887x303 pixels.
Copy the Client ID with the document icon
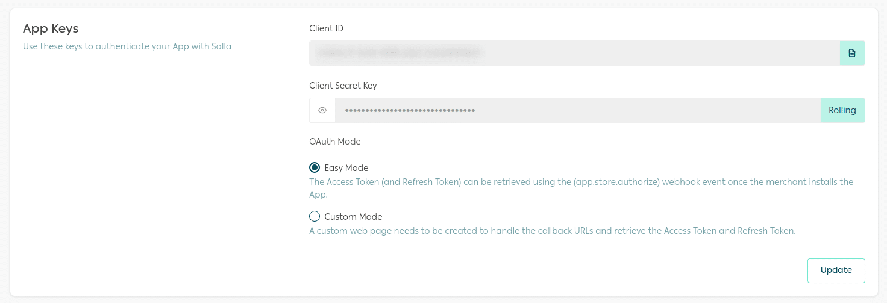point(852,53)
